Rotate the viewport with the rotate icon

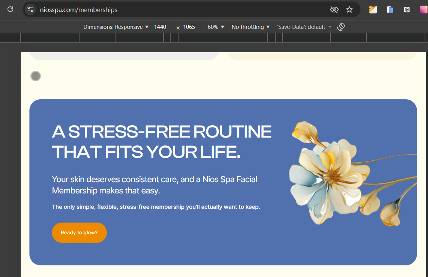pyautogui.click(x=341, y=27)
